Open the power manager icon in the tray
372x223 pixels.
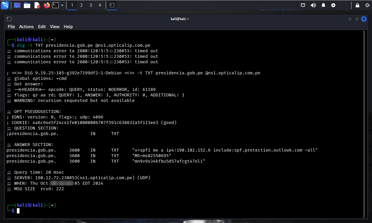(333, 5)
